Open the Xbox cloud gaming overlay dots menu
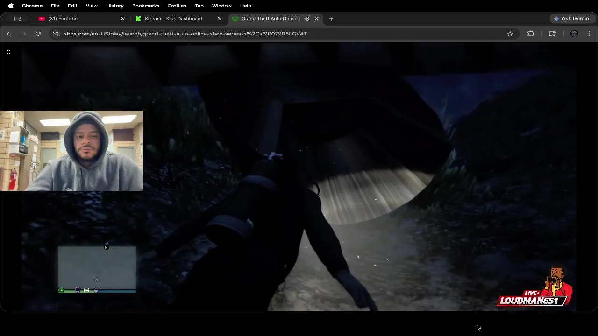 click(x=8, y=53)
